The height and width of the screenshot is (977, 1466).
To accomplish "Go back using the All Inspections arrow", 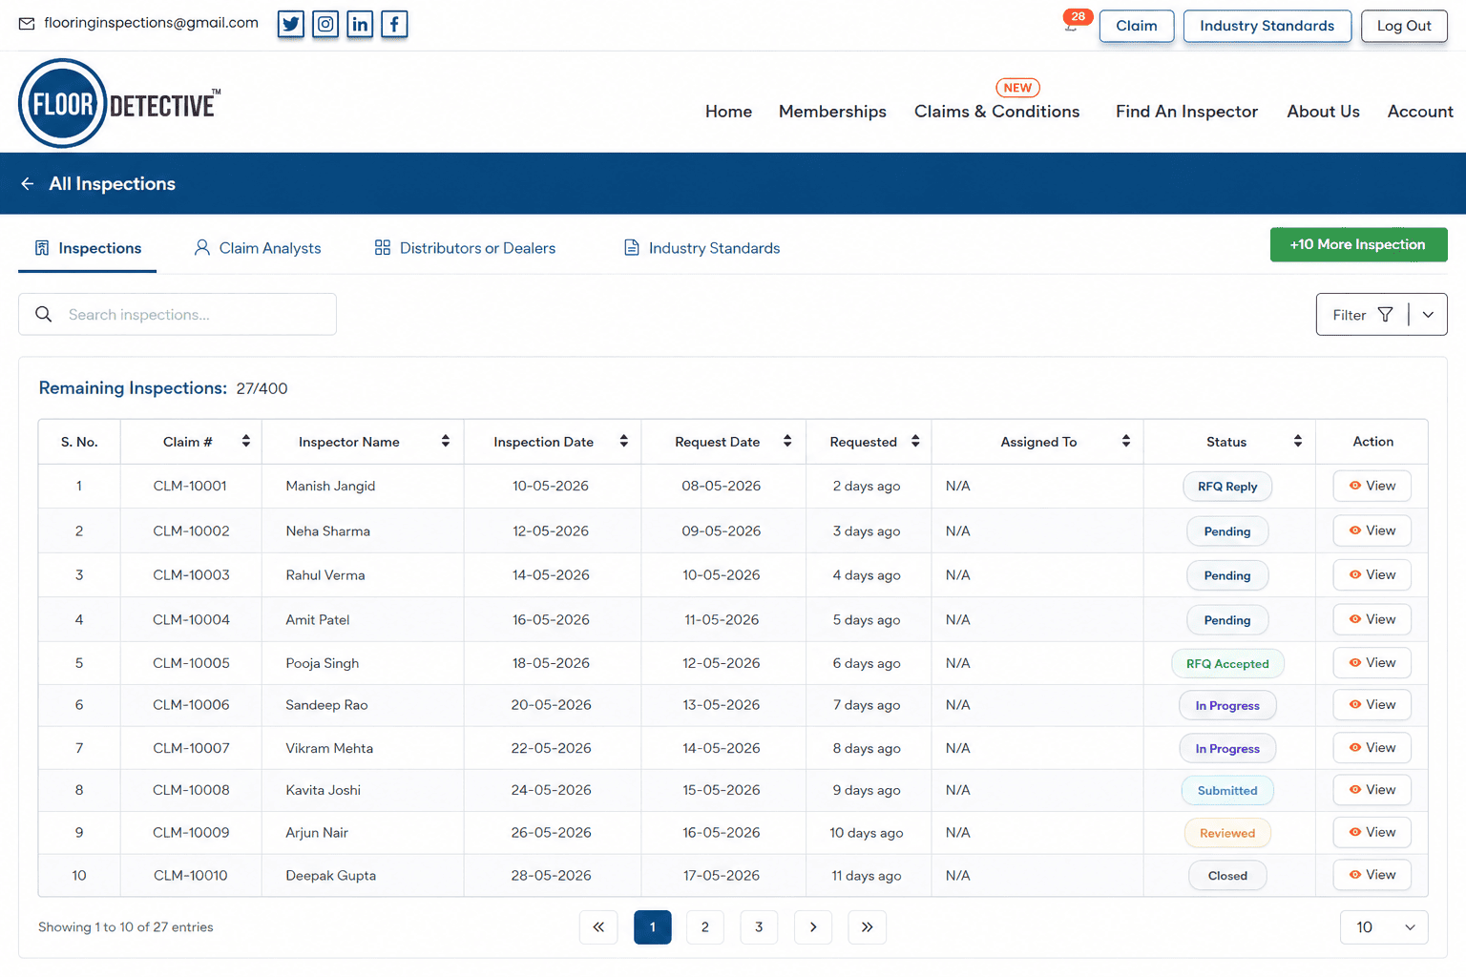I will pyautogui.click(x=28, y=183).
